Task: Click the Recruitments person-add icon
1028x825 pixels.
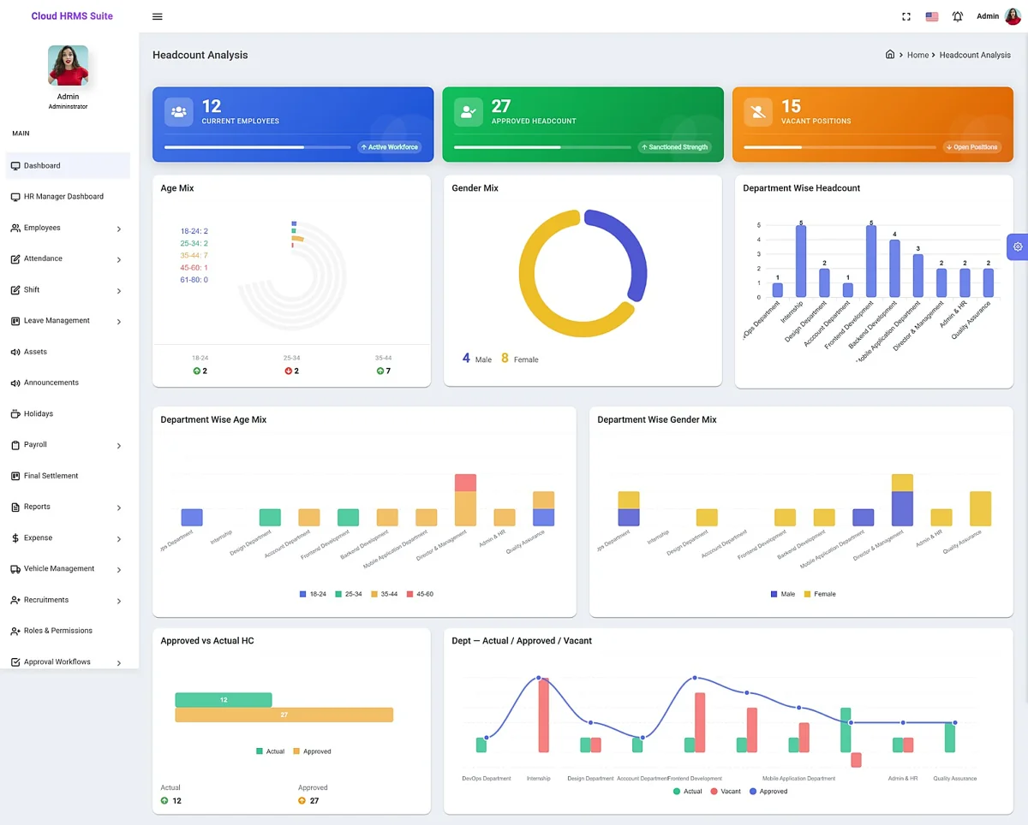Action: [x=15, y=600]
